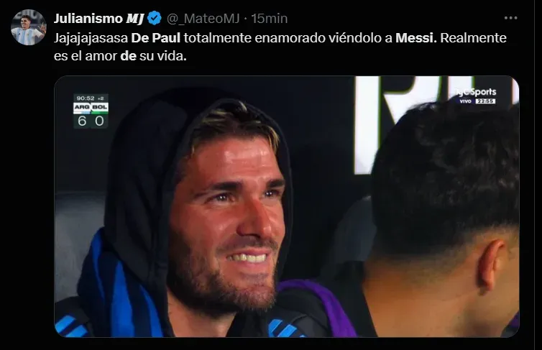This screenshot has height=350, width=542.
Task: Click the VIVO live indicator label
Action: click(x=466, y=101)
